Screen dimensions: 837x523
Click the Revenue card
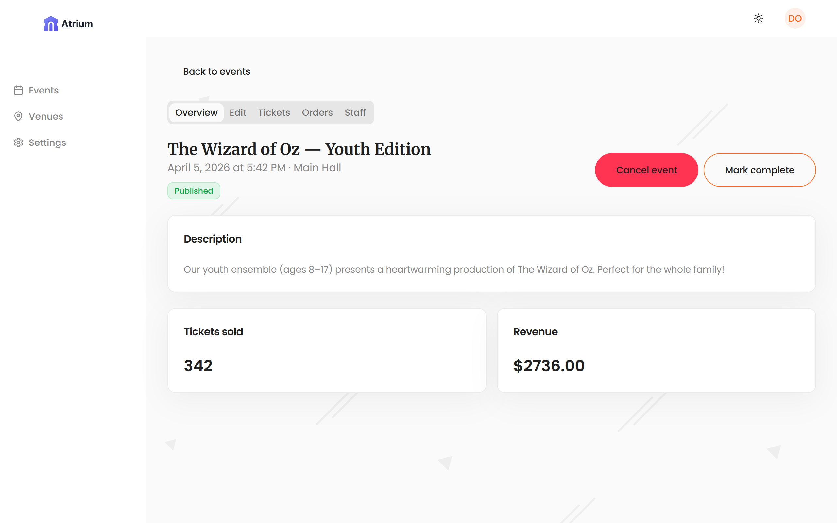[x=657, y=350]
